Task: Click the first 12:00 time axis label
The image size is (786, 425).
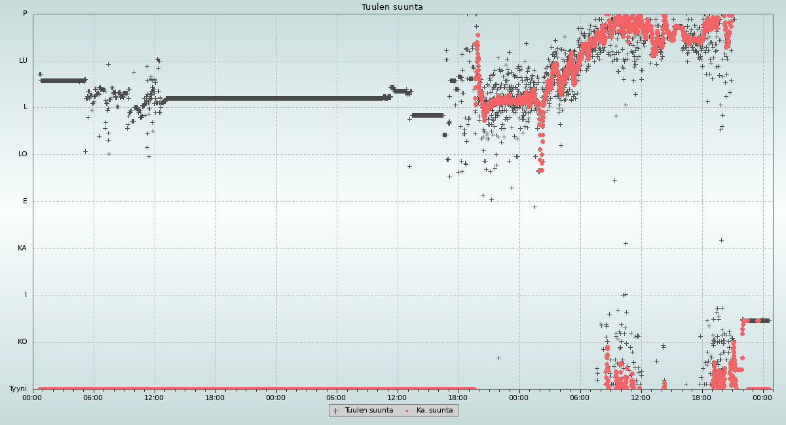Action: pos(154,397)
